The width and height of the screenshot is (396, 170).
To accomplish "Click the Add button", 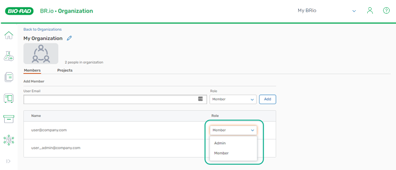I will point(268,100).
